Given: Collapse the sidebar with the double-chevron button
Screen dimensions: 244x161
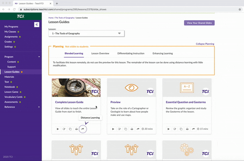Looking at the screenshot, I should [x=37, y=24].
